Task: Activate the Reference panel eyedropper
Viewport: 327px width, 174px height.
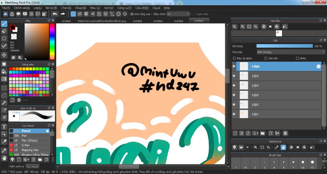Action: click(x=277, y=147)
